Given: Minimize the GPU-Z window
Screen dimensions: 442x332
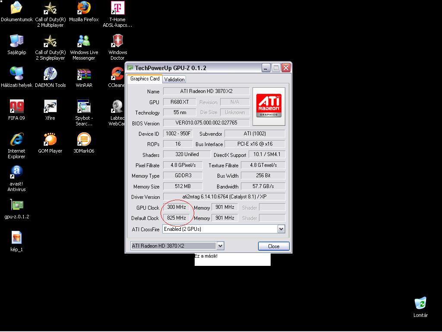Looking at the screenshot, I should tap(266, 68).
